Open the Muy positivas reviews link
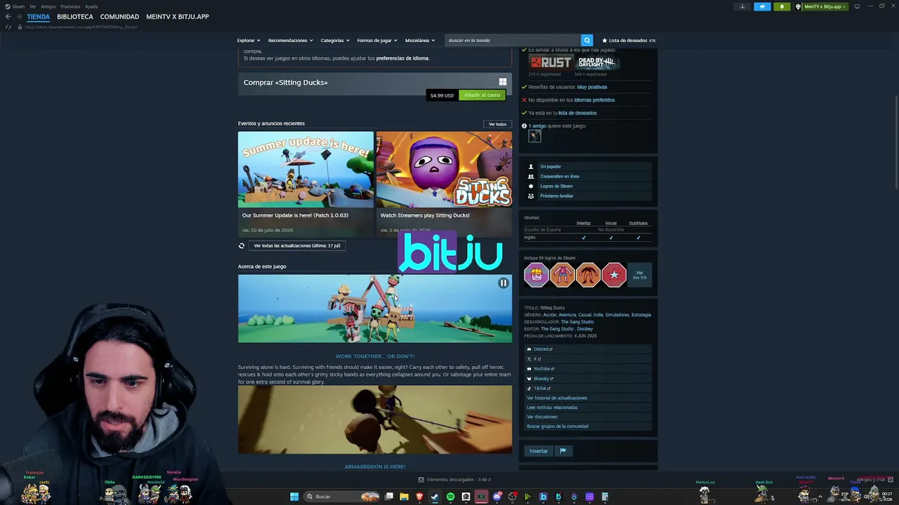This screenshot has height=505, width=899. [x=592, y=87]
